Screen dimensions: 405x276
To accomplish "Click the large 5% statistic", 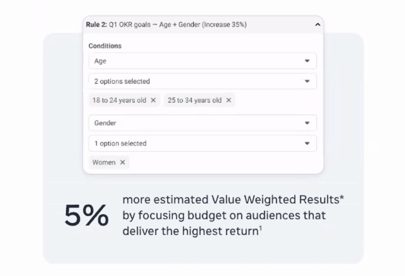I will pyautogui.click(x=87, y=215).
